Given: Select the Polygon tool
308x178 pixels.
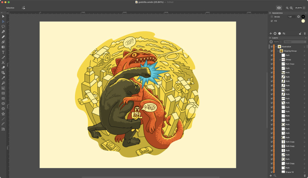Looking at the screenshot, I should point(3,109).
